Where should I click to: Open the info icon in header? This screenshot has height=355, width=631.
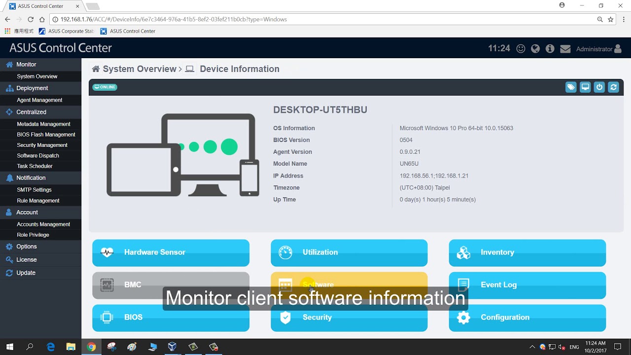(550, 49)
